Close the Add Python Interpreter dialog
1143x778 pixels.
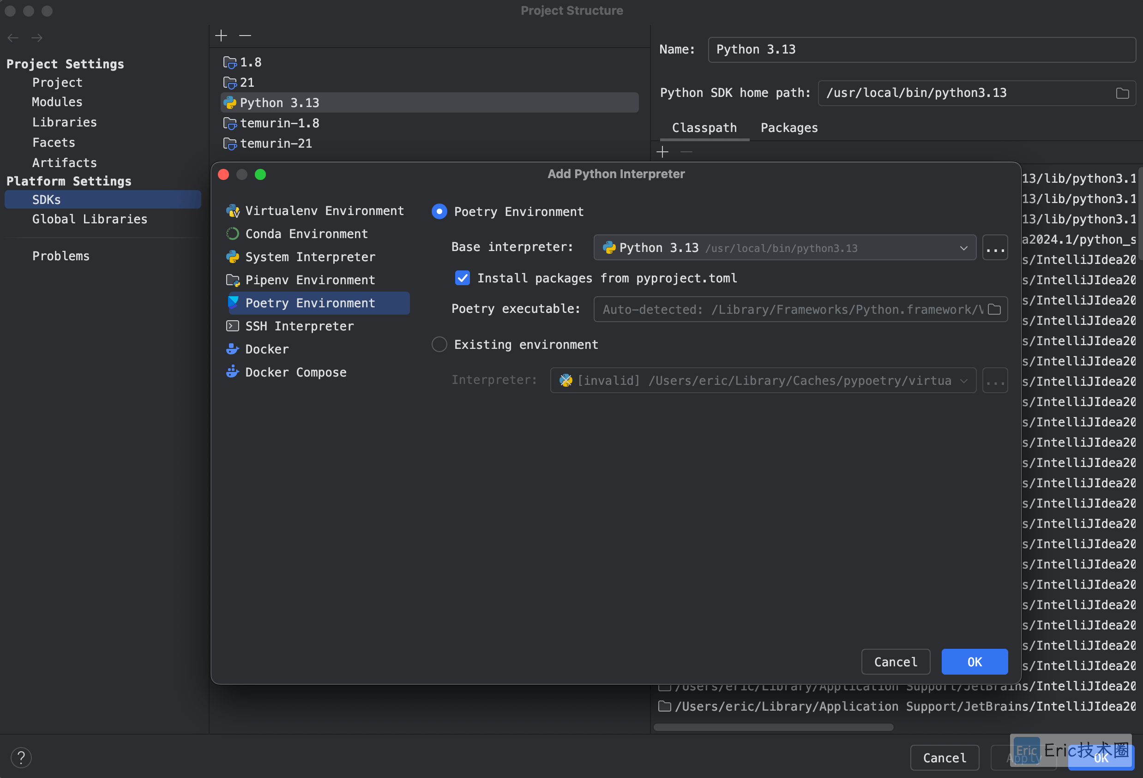click(223, 174)
